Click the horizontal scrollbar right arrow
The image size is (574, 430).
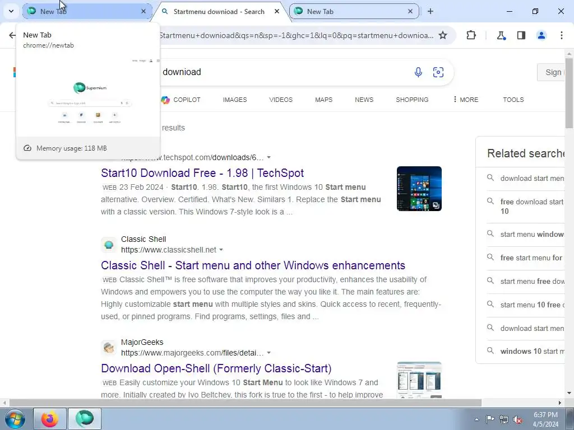(x=560, y=403)
